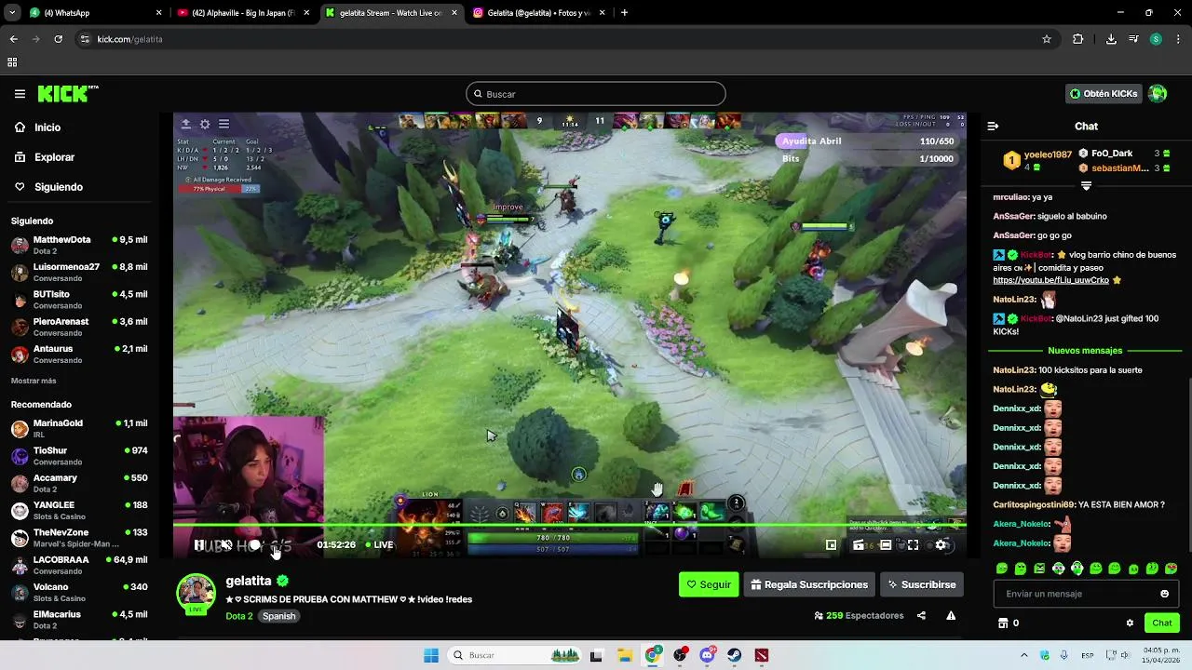This screenshot has height=670, width=1192.
Task: Open Chrome from the Windows taskbar
Action: pos(653,655)
